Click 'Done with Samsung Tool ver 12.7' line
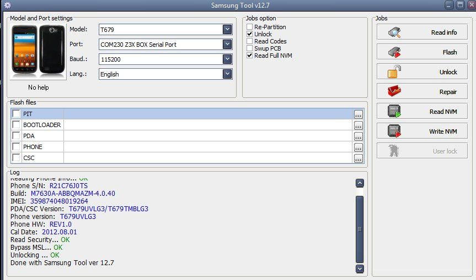476x280 pixels. point(62,263)
